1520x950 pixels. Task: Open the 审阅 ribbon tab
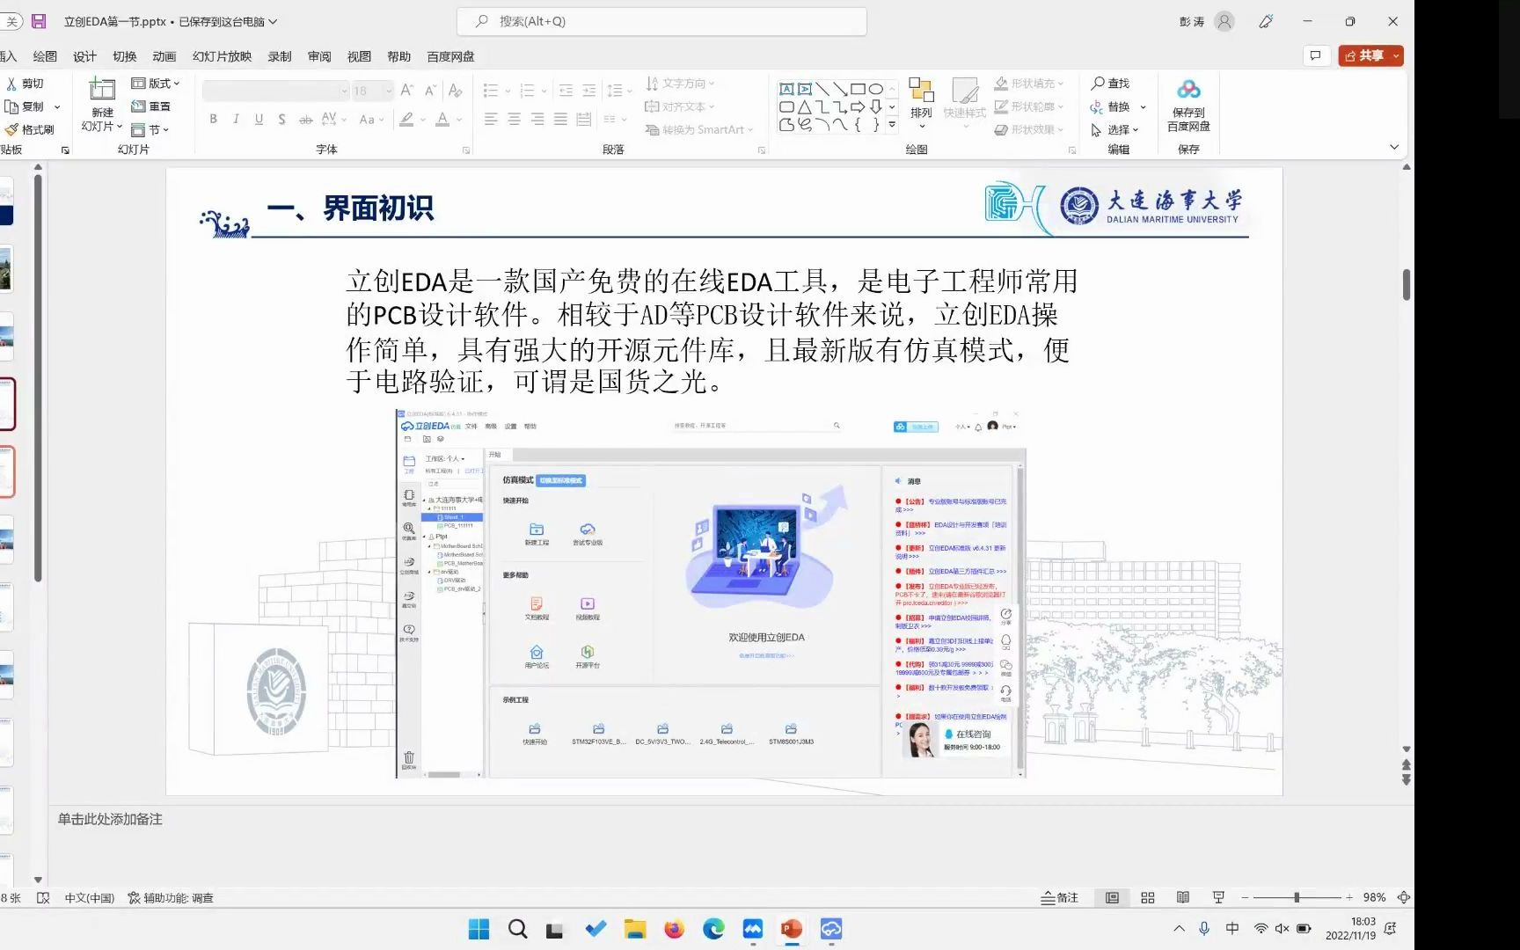(318, 55)
